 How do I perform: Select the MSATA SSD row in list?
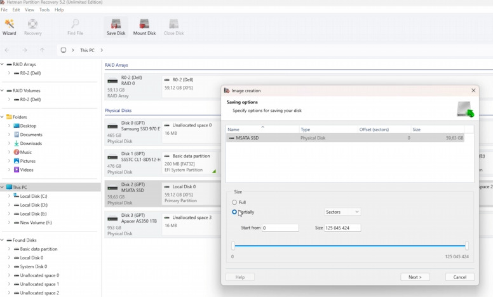345,138
